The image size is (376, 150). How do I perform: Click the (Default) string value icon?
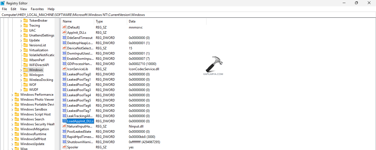64,27
